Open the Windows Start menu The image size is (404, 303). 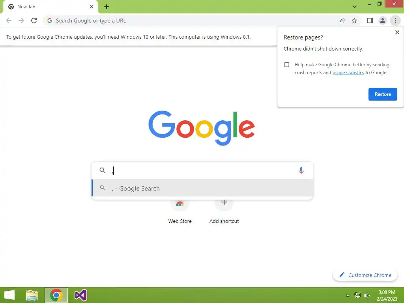(9, 295)
